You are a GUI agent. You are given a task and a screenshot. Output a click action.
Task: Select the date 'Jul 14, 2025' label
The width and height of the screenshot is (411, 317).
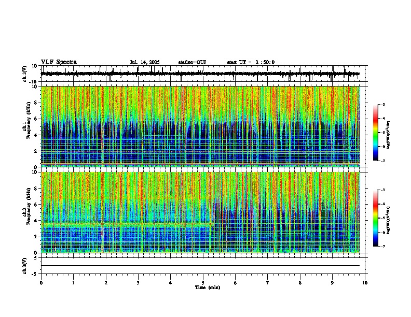145,62
